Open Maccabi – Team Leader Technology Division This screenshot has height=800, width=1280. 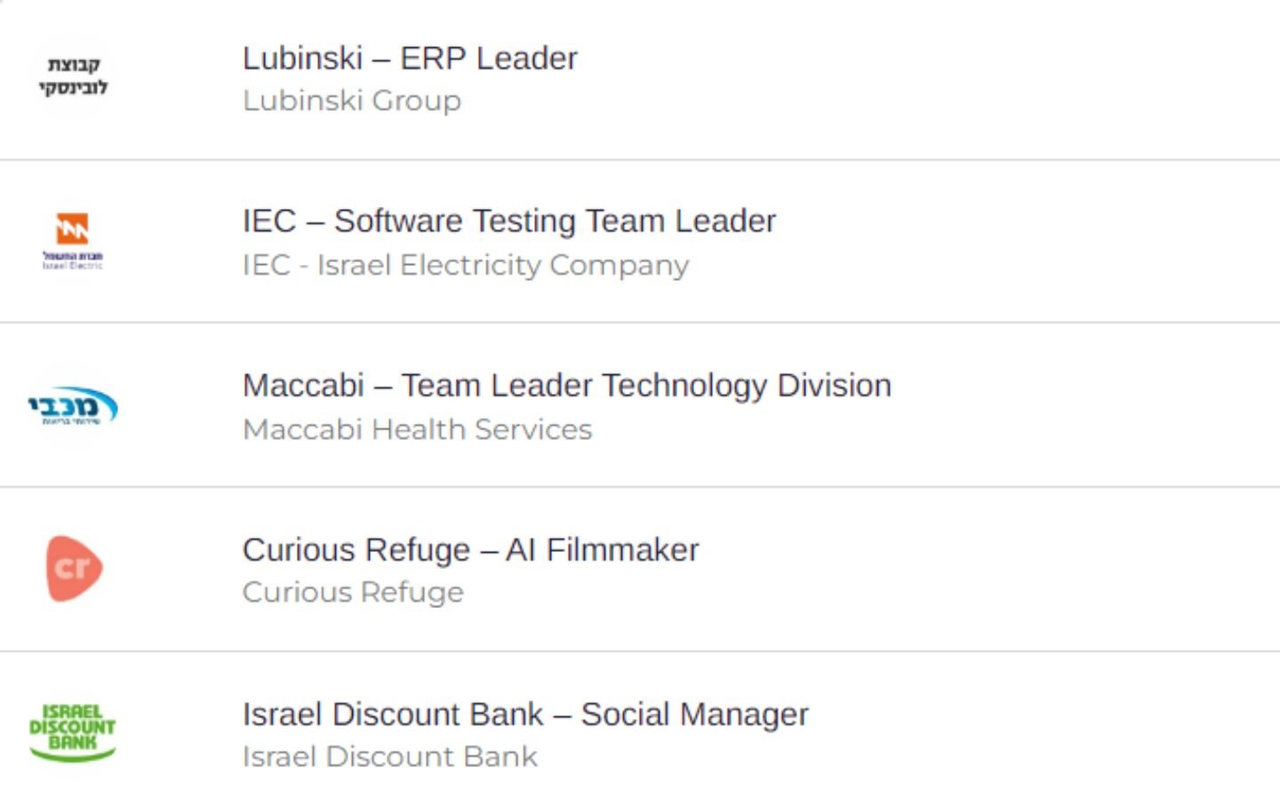567,386
